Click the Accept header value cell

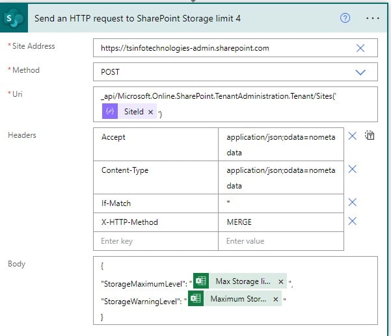point(281,144)
